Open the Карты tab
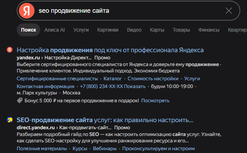The image size is (247, 153). pyautogui.click(x=157, y=30)
